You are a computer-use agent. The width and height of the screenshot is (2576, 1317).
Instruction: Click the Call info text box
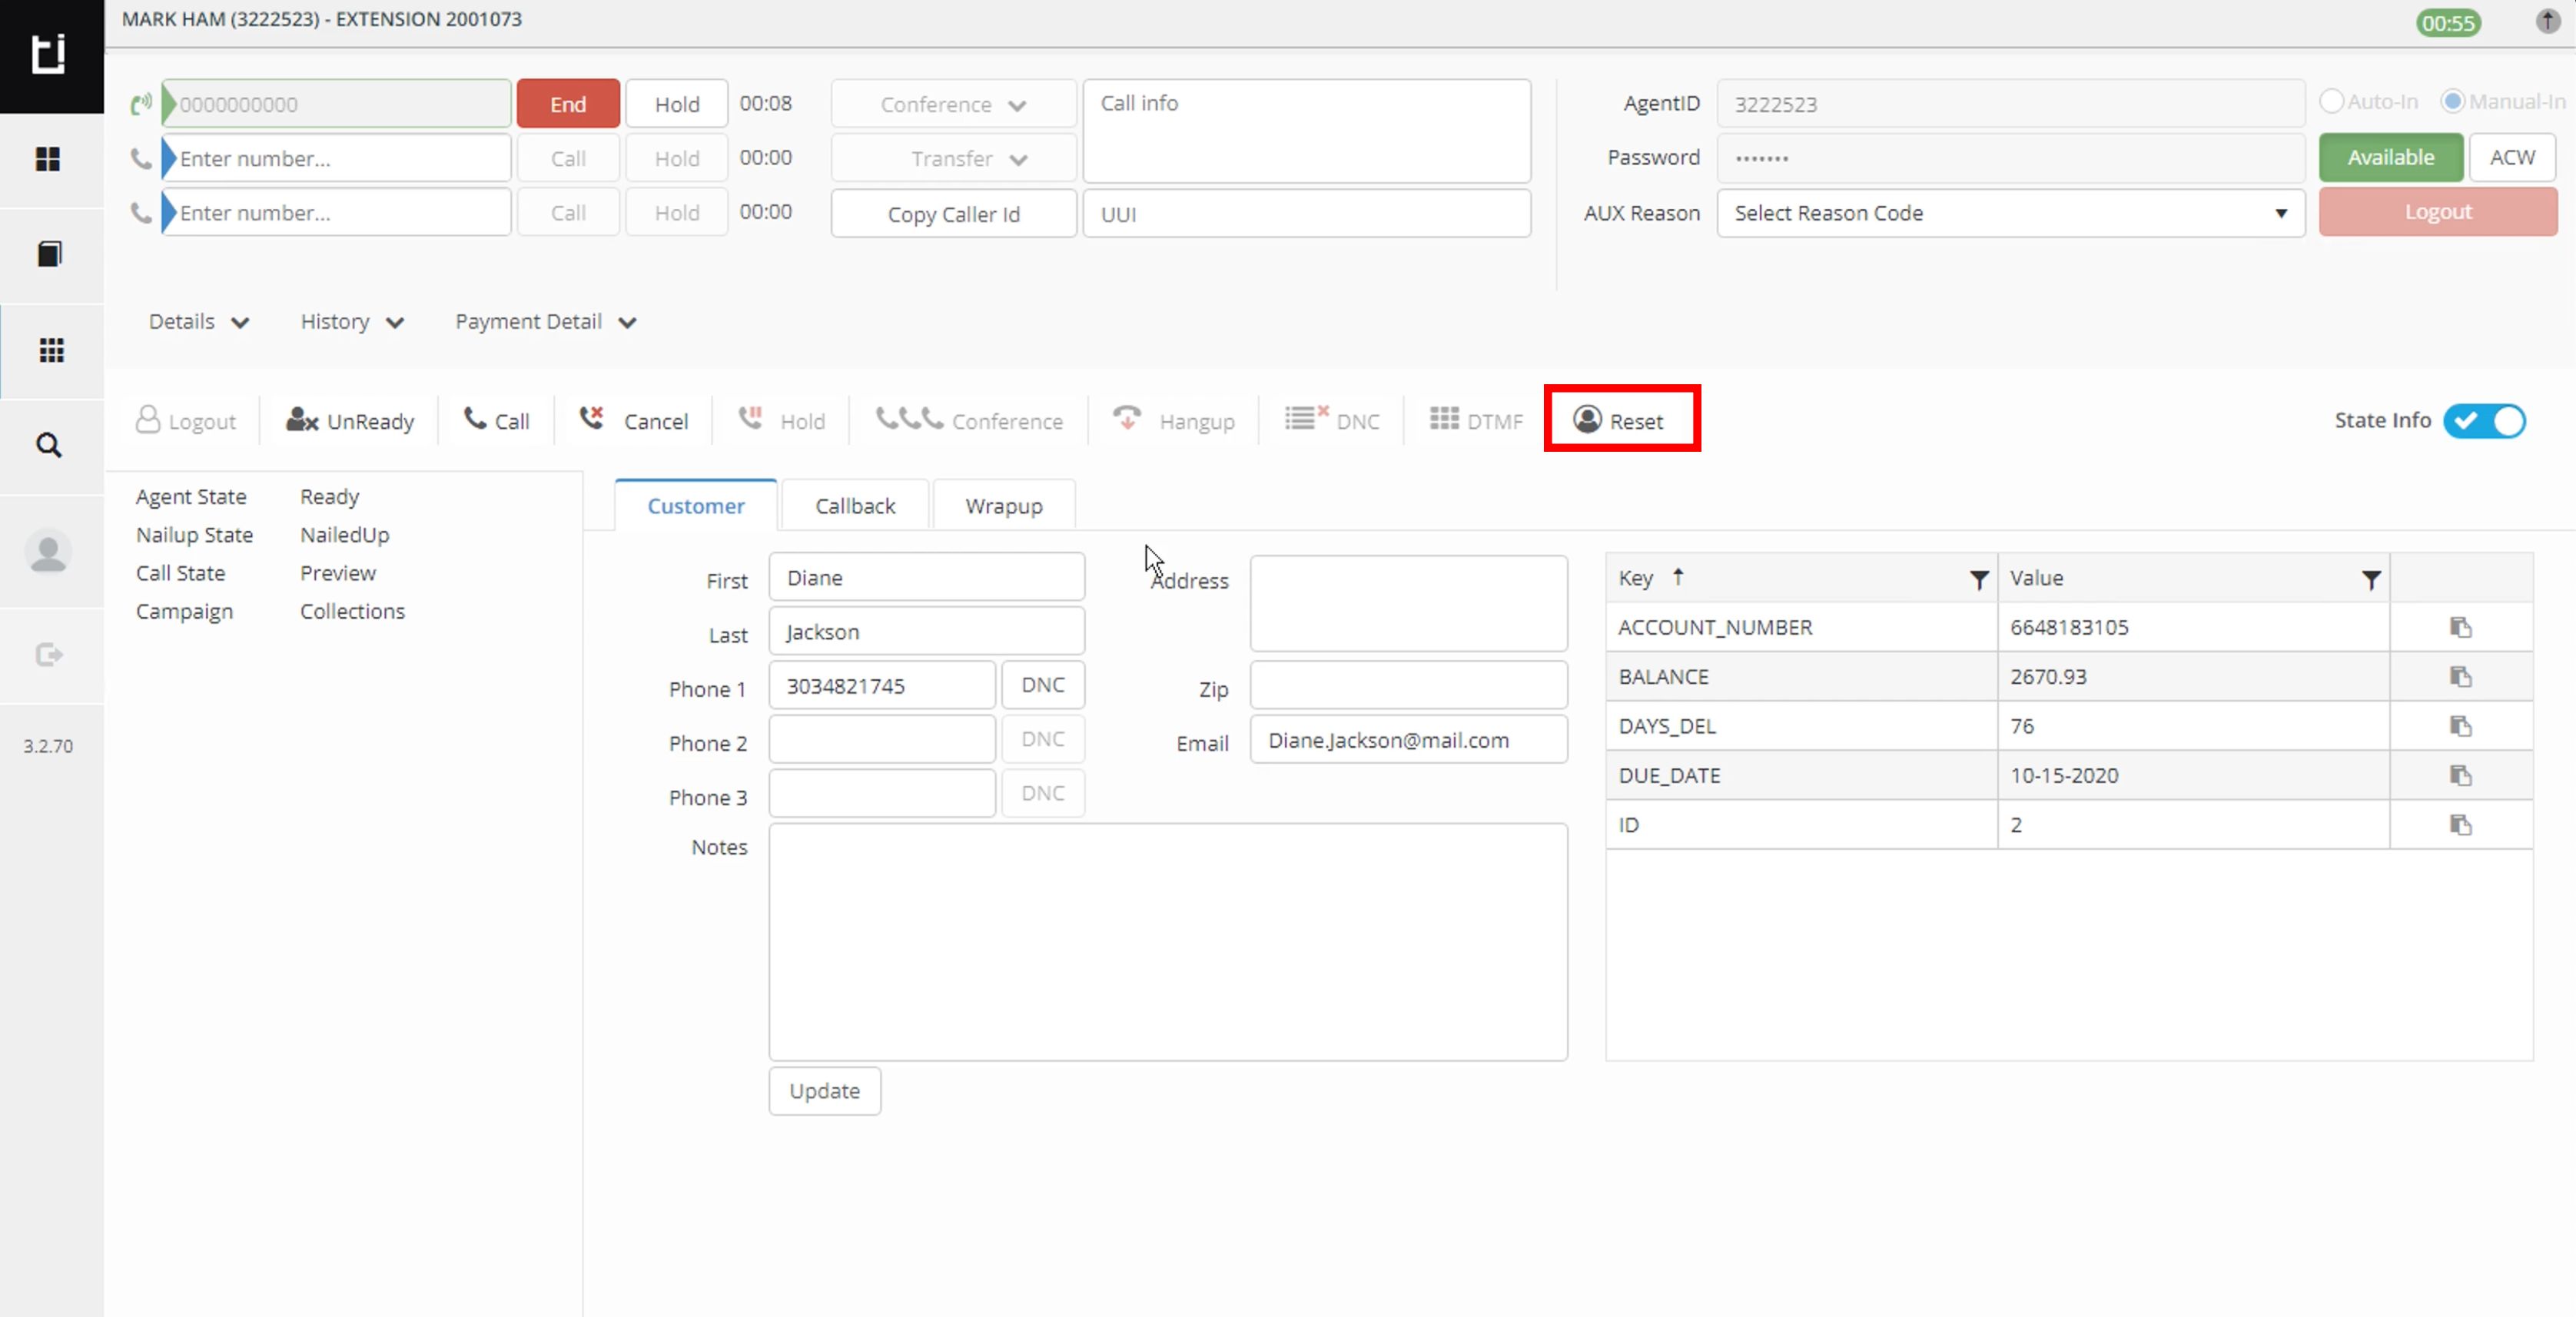pyautogui.click(x=1306, y=131)
